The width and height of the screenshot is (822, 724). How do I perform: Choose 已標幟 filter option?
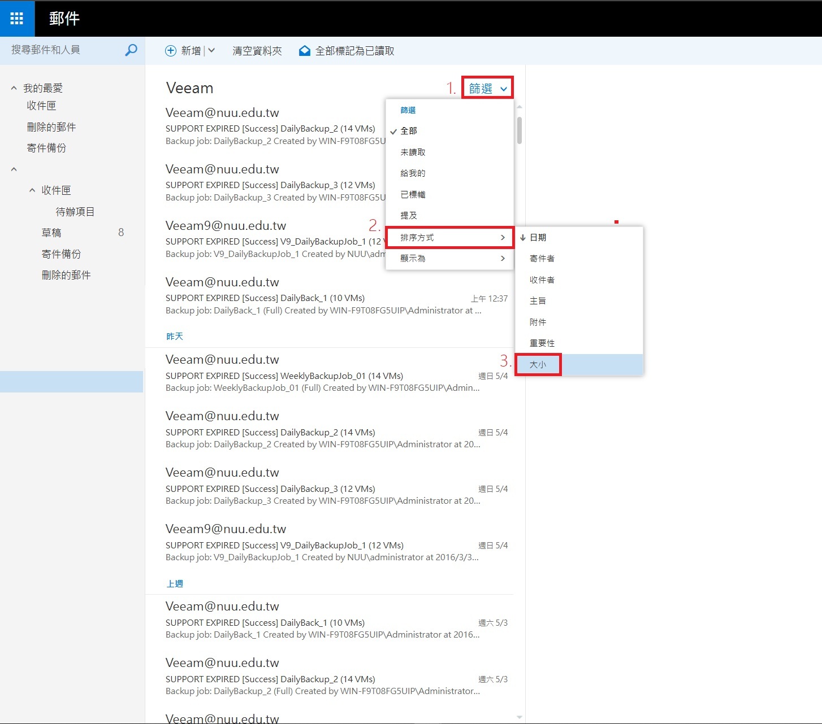pyautogui.click(x=413, y=195)
